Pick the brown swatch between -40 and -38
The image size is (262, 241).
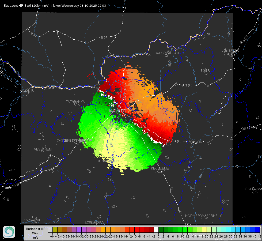[x=64, y=230]
